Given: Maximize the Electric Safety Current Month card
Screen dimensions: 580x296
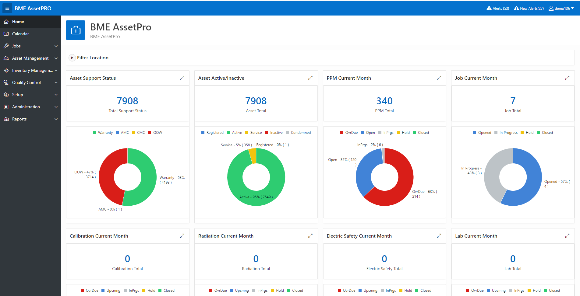Looking at the screenshot, I should tap(439, 236).
